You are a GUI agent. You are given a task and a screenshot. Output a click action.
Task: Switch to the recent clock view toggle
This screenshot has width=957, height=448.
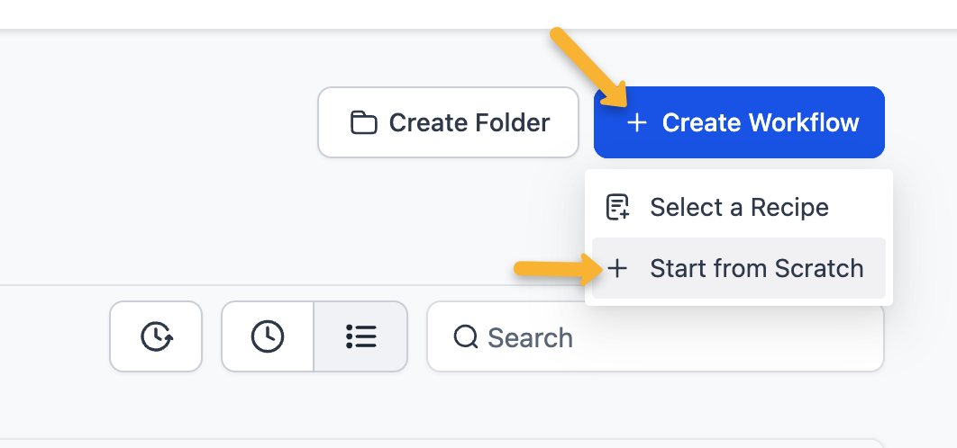pyautogui.click(x=267, y=336)
